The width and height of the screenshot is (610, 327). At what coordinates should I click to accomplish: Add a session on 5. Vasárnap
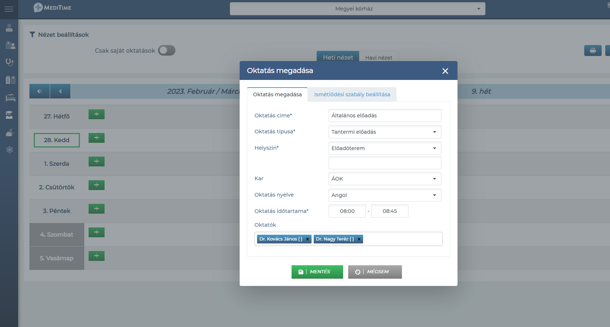pos(97,256)
